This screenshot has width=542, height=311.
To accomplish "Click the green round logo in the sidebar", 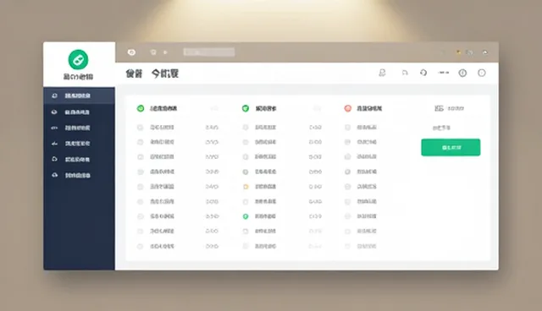I will (78, 59).
